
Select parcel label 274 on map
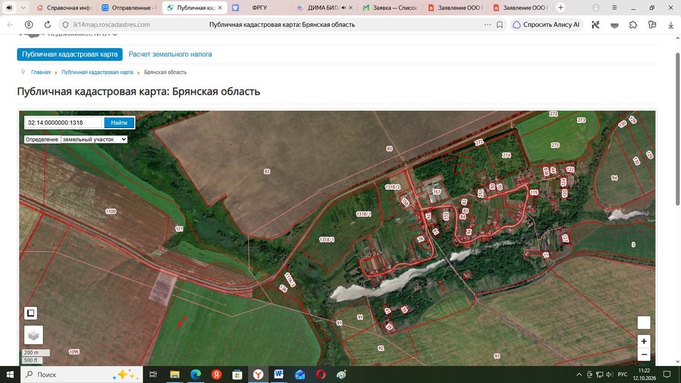coord(507,155)
